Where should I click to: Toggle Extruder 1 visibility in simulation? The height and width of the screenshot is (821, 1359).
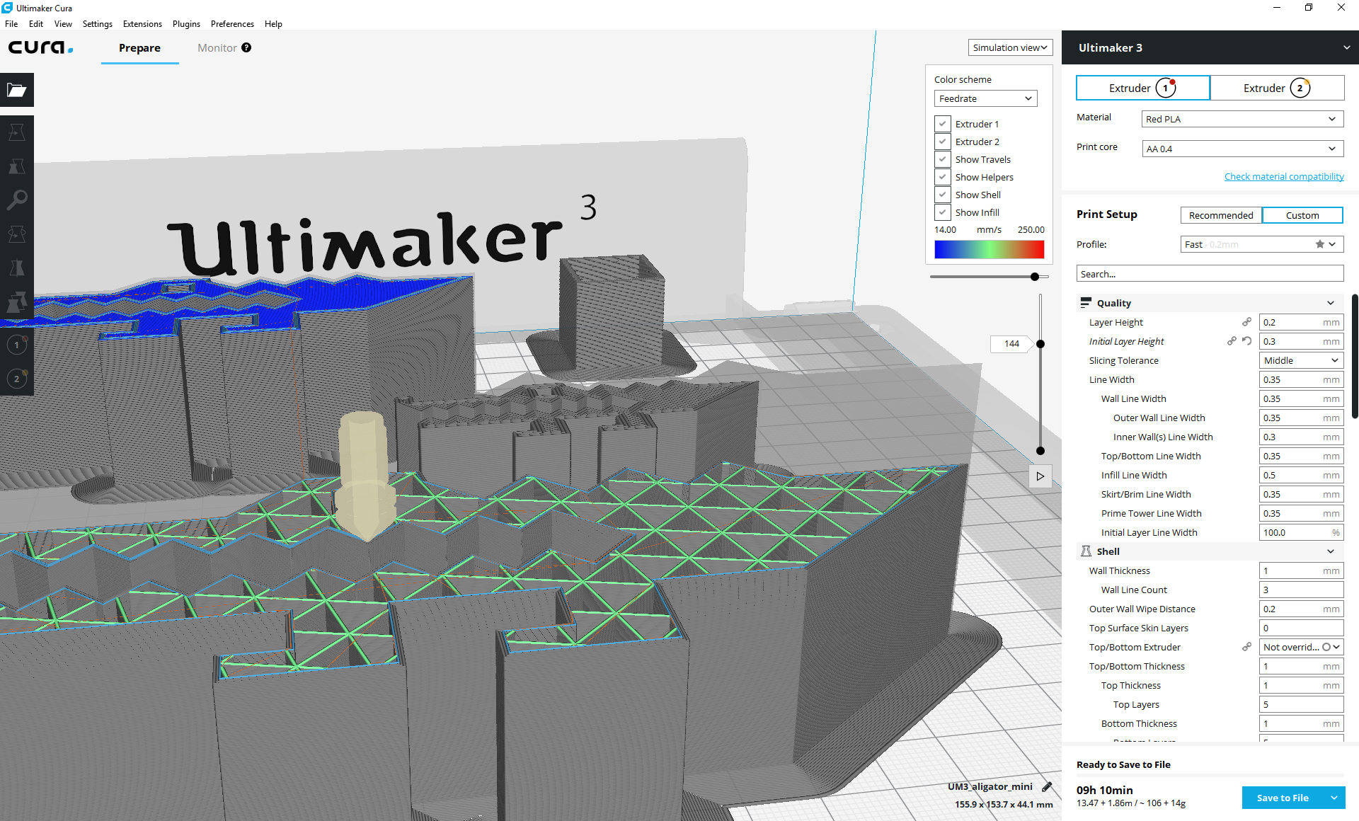(942, 123)
